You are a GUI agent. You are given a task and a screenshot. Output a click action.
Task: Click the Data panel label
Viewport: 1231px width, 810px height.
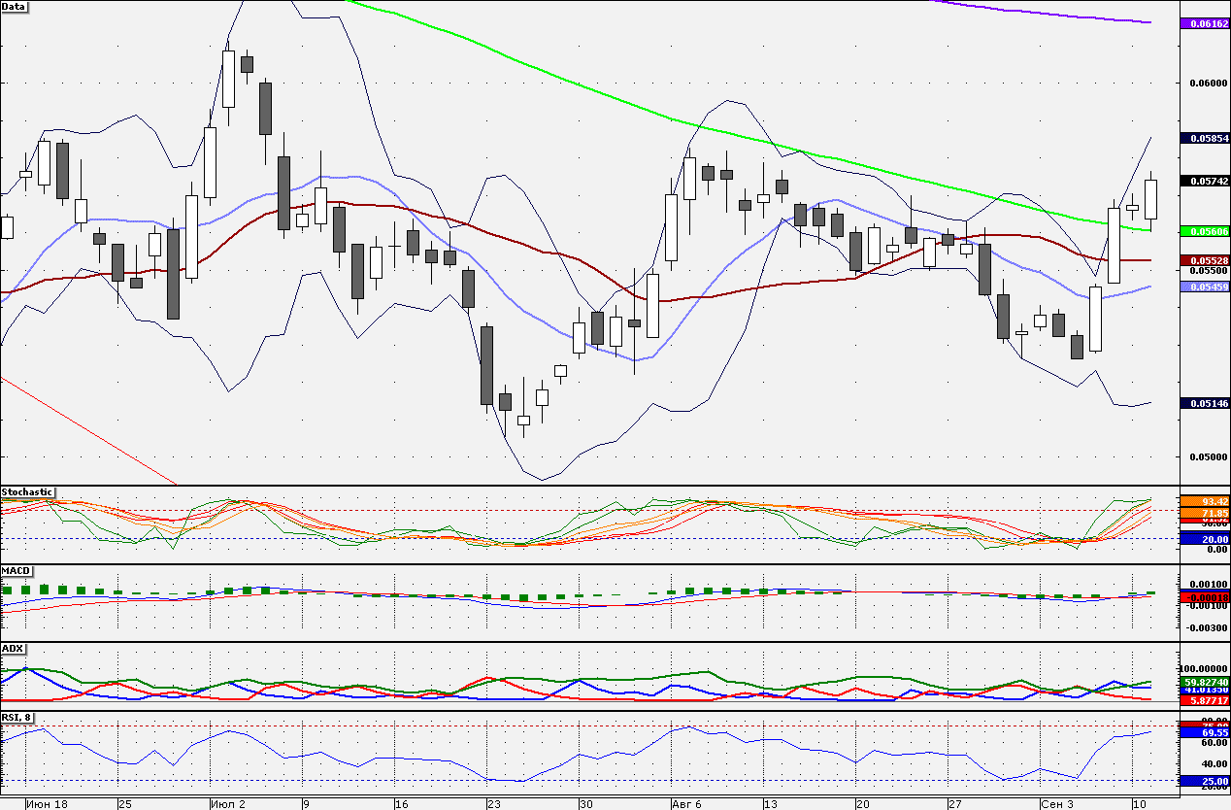[15, 6]
